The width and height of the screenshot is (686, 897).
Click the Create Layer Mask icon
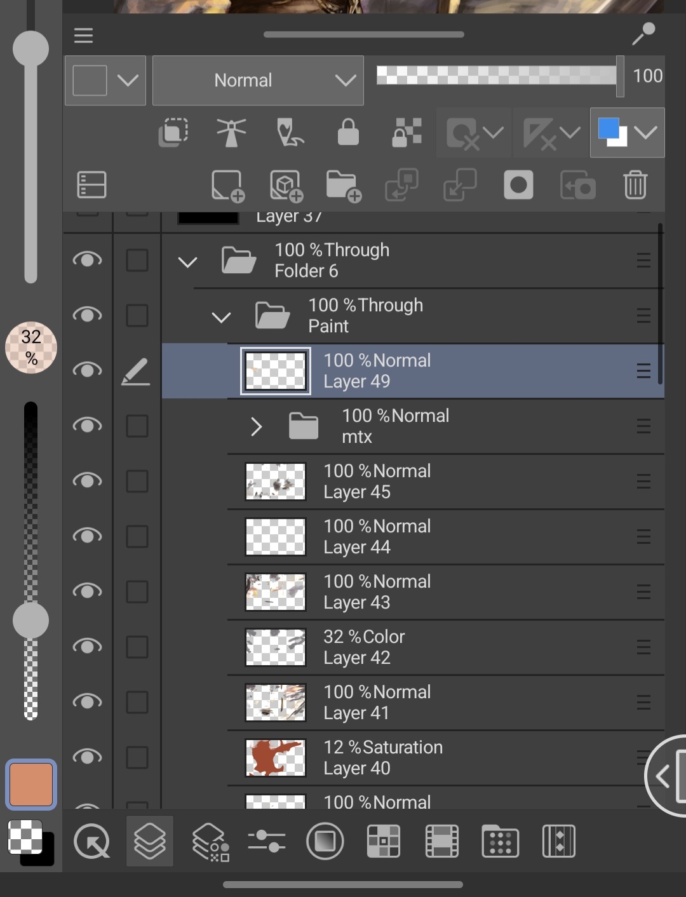(x=518, y=185)
